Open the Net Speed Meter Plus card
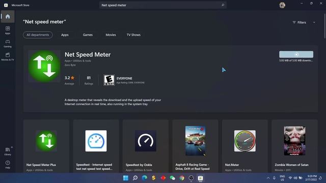The height and width of the screenshot is (183, 326). [x=46, y=146]
